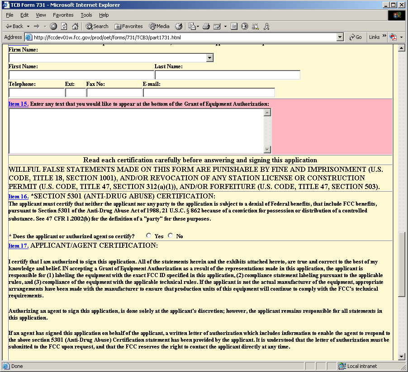Select Yes for anti-drug certification

coord(148,235)
